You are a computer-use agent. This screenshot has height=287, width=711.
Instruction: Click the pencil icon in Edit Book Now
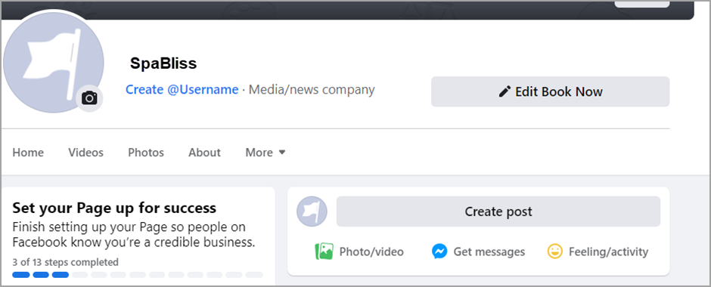[505, 91]
